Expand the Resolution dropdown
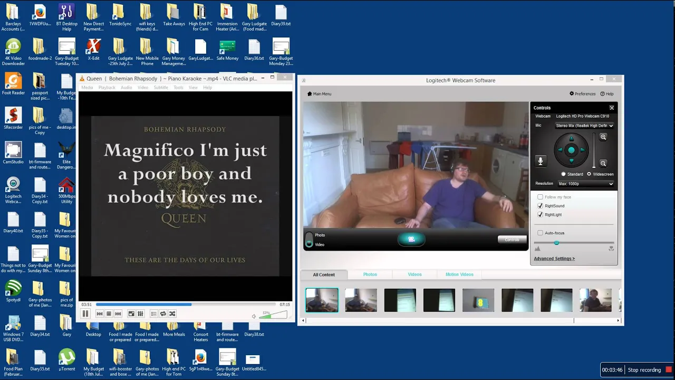Screen dimensions: 675x380 pos(585,184)
